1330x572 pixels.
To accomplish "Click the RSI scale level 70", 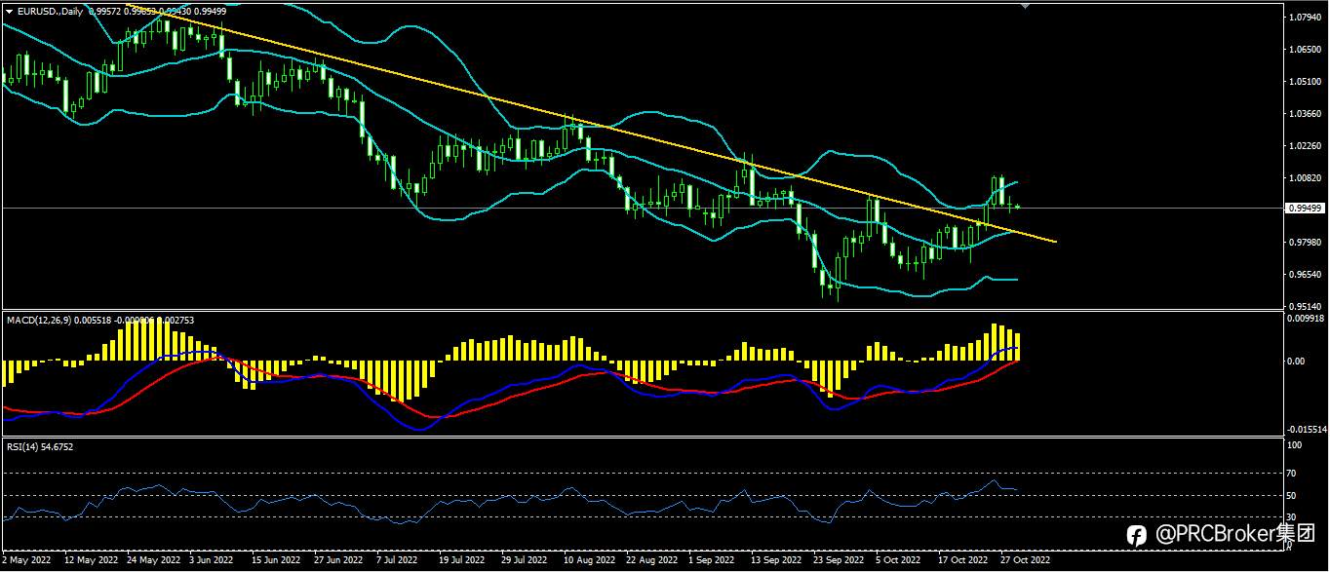I will tap(1293, 474).
